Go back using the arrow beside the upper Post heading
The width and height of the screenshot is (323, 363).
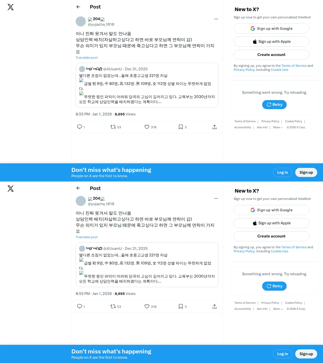point(78,7)
